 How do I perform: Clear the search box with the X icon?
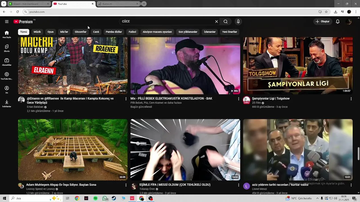pos(217,22)
